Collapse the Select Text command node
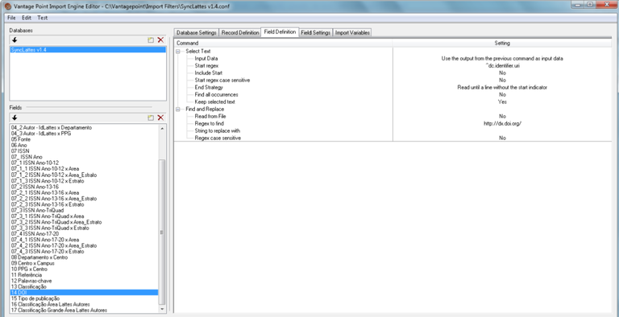 (178, 51)
